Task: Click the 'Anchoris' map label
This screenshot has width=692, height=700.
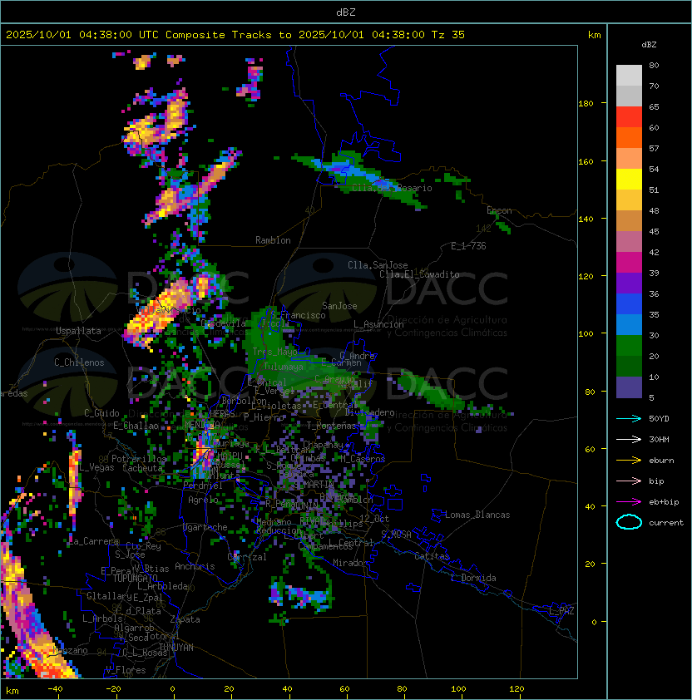Action: tap(195, 566)
